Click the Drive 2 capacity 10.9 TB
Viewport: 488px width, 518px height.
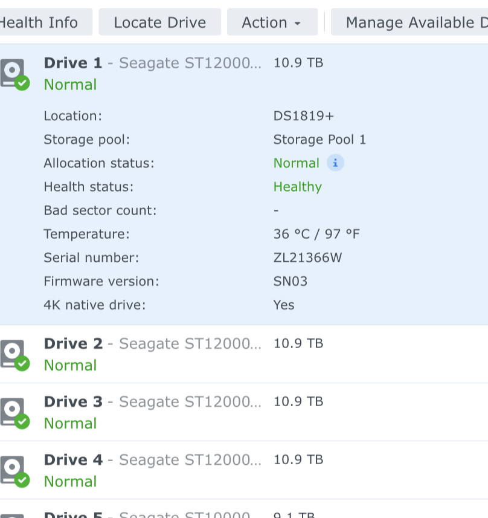point(298,343)
